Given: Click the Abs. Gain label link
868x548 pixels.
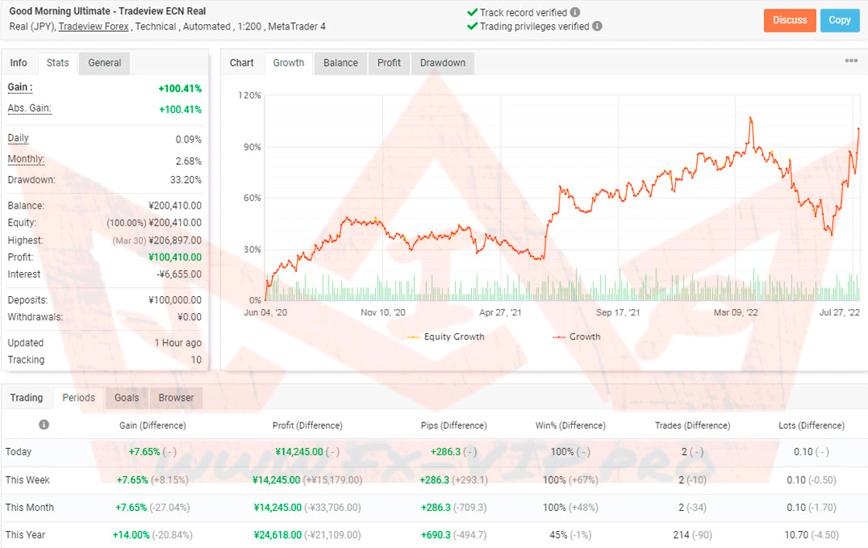Looking at the screenshot, I should (29, 109).
